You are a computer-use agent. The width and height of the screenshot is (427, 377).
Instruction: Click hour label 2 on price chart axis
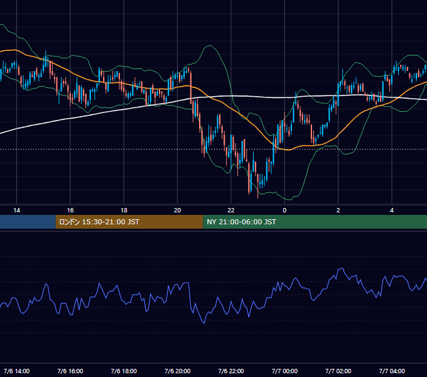pos(338,210)
